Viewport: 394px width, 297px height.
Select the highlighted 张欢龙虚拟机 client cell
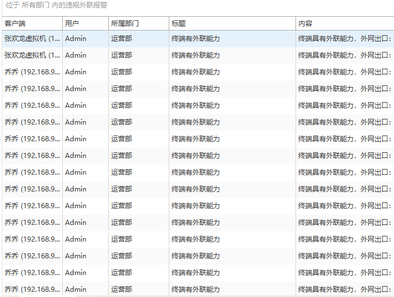click(32, 39)
